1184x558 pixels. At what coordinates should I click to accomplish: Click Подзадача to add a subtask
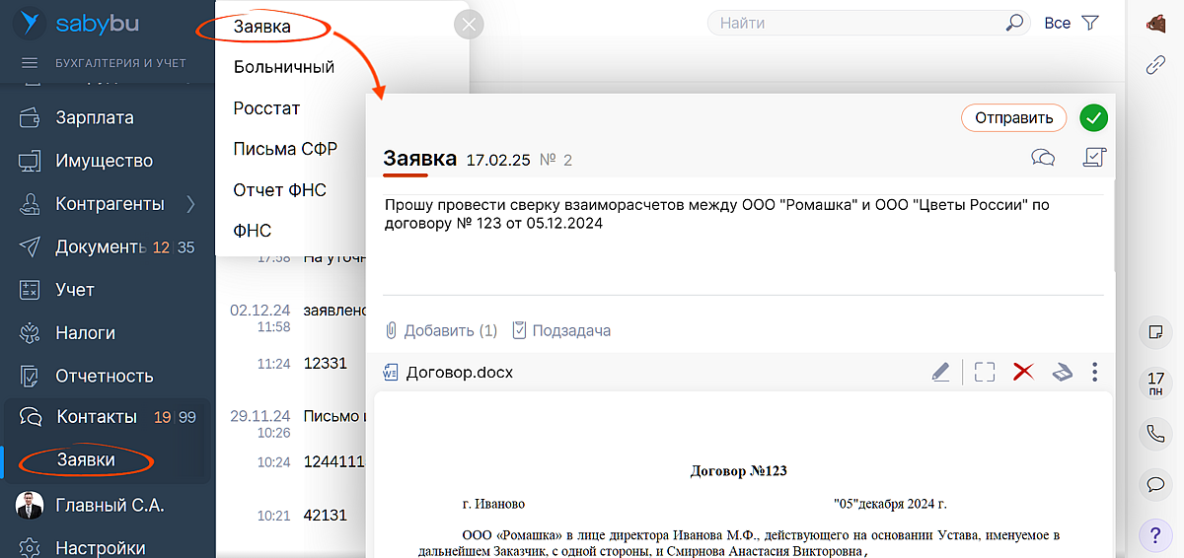click(x=561, y=330)
